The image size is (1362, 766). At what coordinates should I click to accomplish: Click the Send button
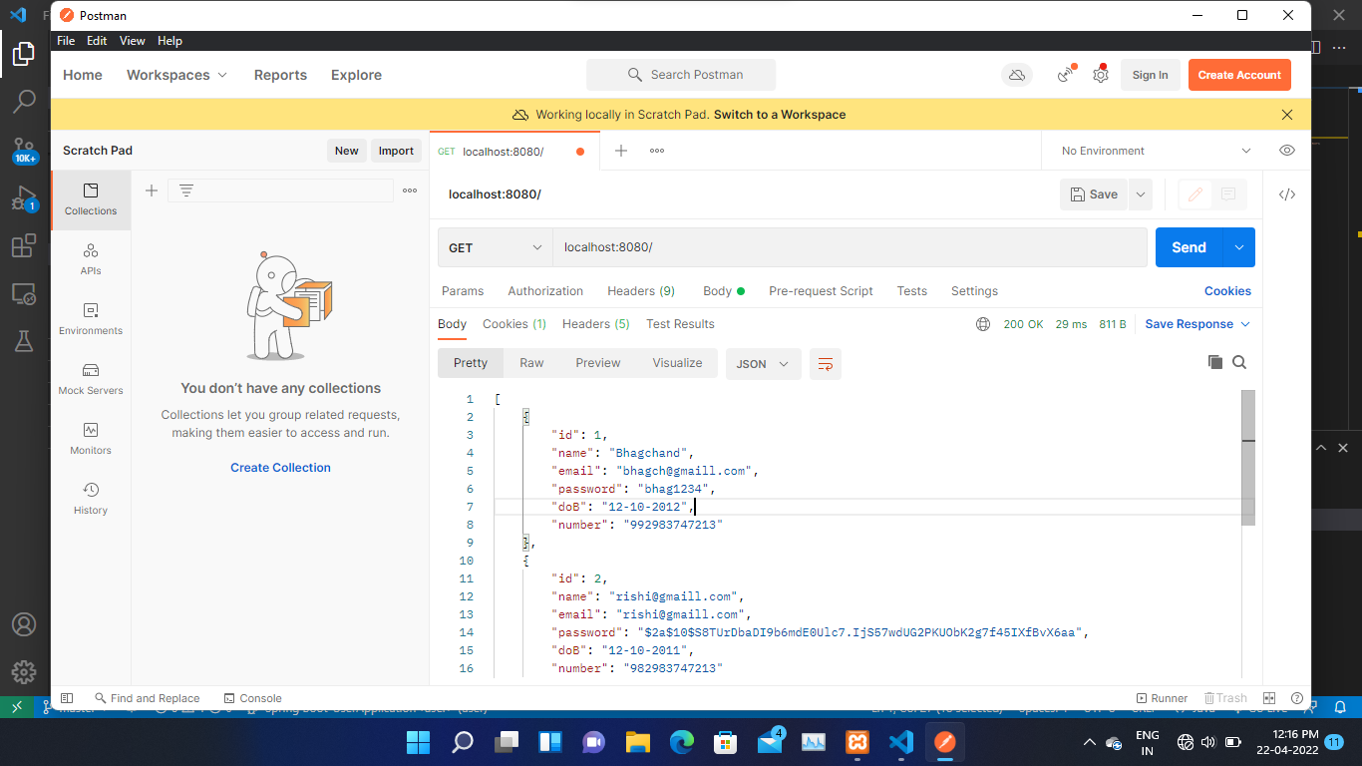click(x=1188, y=246)
